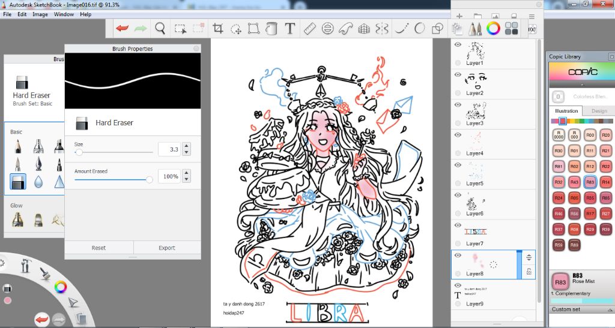
Task: Select the Colorless Blender marker
Action: pos(559,97)
